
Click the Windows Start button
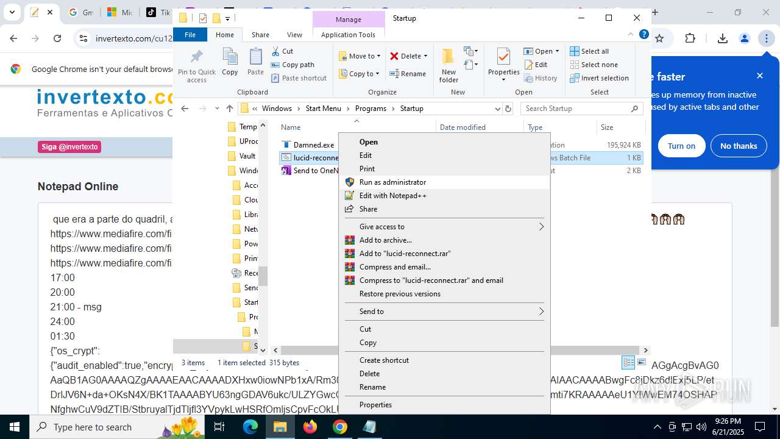point(15,427)
